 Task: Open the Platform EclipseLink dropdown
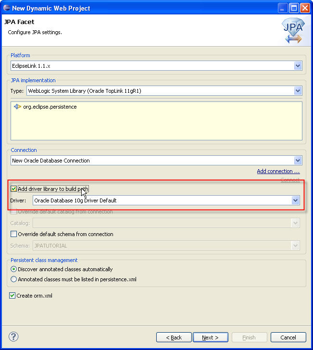point(298,65)
